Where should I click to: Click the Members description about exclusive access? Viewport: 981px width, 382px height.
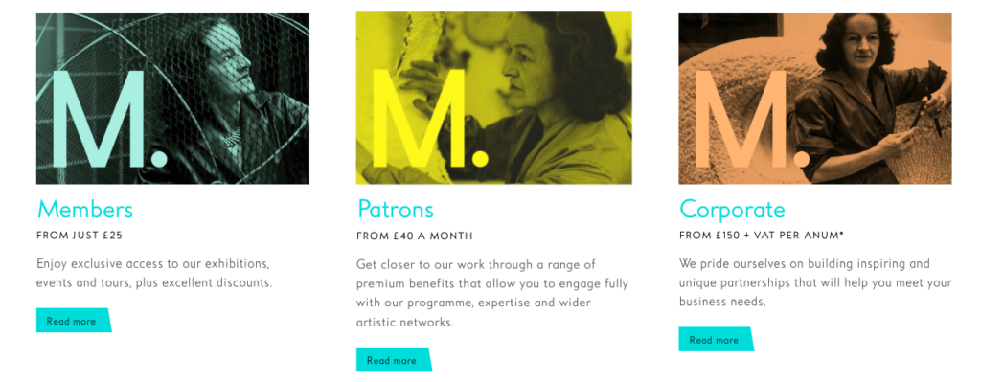pyautogui.click(x=154, y=273)
